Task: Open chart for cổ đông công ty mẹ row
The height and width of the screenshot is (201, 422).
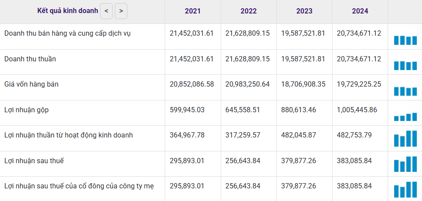Action: pos(405,190)
